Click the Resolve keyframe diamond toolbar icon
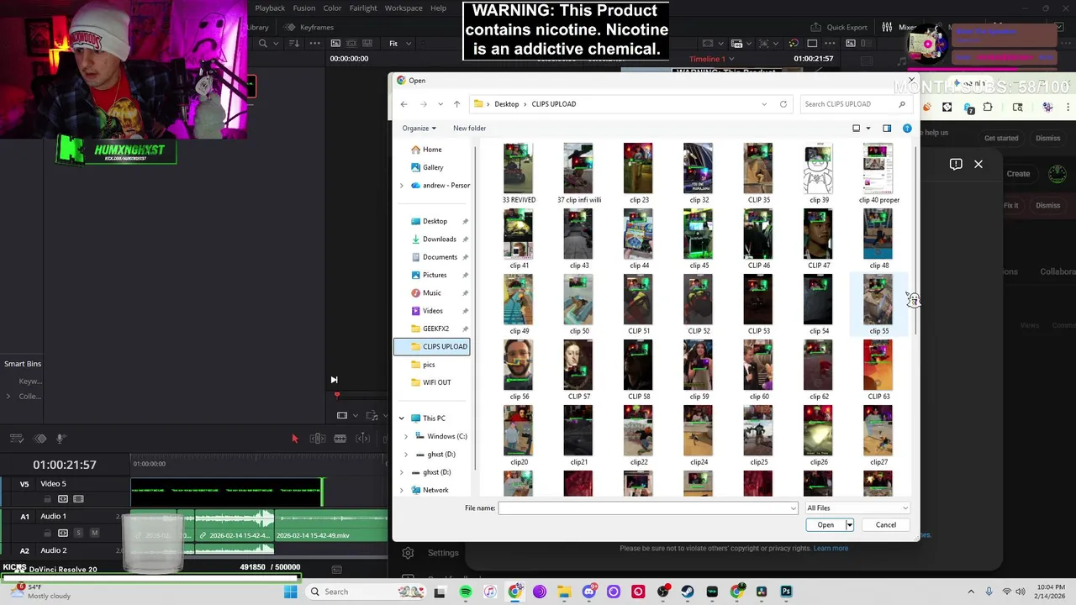 click(40, 438)
